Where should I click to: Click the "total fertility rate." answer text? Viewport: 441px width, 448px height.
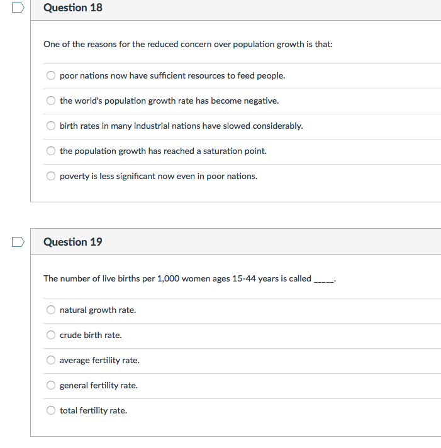coord(93,411)
